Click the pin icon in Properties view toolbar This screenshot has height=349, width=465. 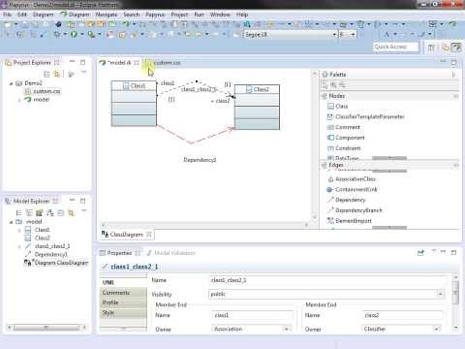pos(420,253)
